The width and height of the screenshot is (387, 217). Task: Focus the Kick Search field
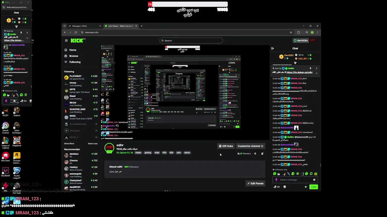pyautogui.click(x=191, y=40)
